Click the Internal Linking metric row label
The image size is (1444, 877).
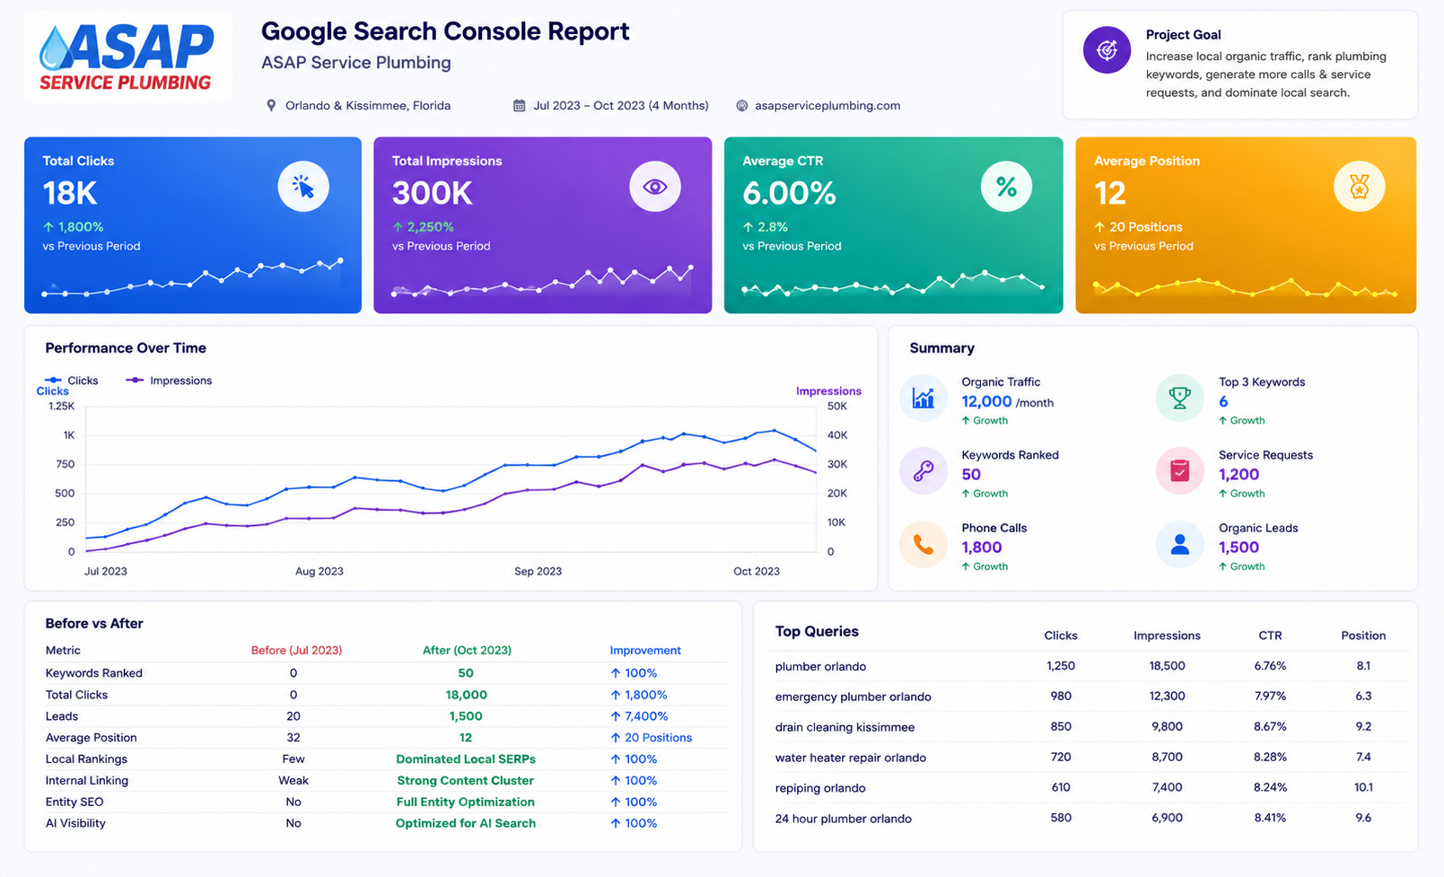[x=87, y=780]
